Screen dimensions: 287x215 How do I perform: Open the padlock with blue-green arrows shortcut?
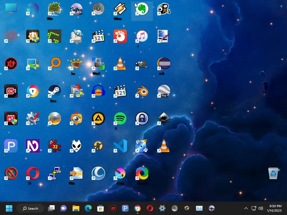coord(98,64)
